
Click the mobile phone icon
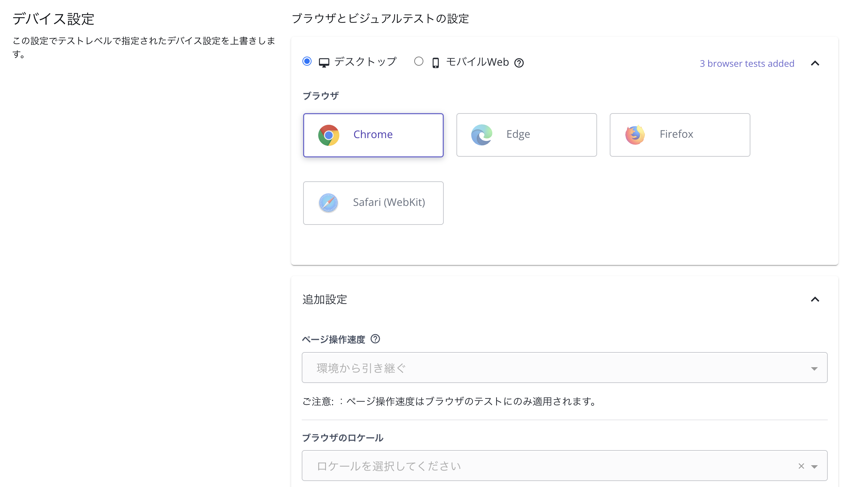coord(435,63)
